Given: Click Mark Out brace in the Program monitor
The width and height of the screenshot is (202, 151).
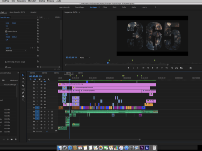Looking at the screenshot, I should pos(137,68).
